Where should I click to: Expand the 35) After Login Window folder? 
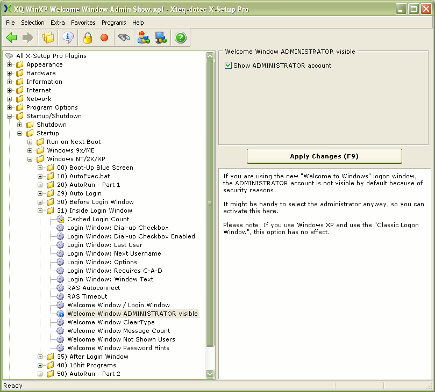[40, 357]
